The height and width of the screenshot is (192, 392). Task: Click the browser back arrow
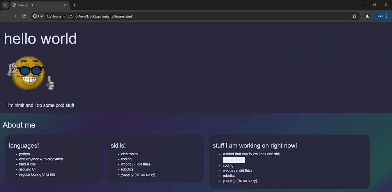pyautogui.click(x=6, y=16)
